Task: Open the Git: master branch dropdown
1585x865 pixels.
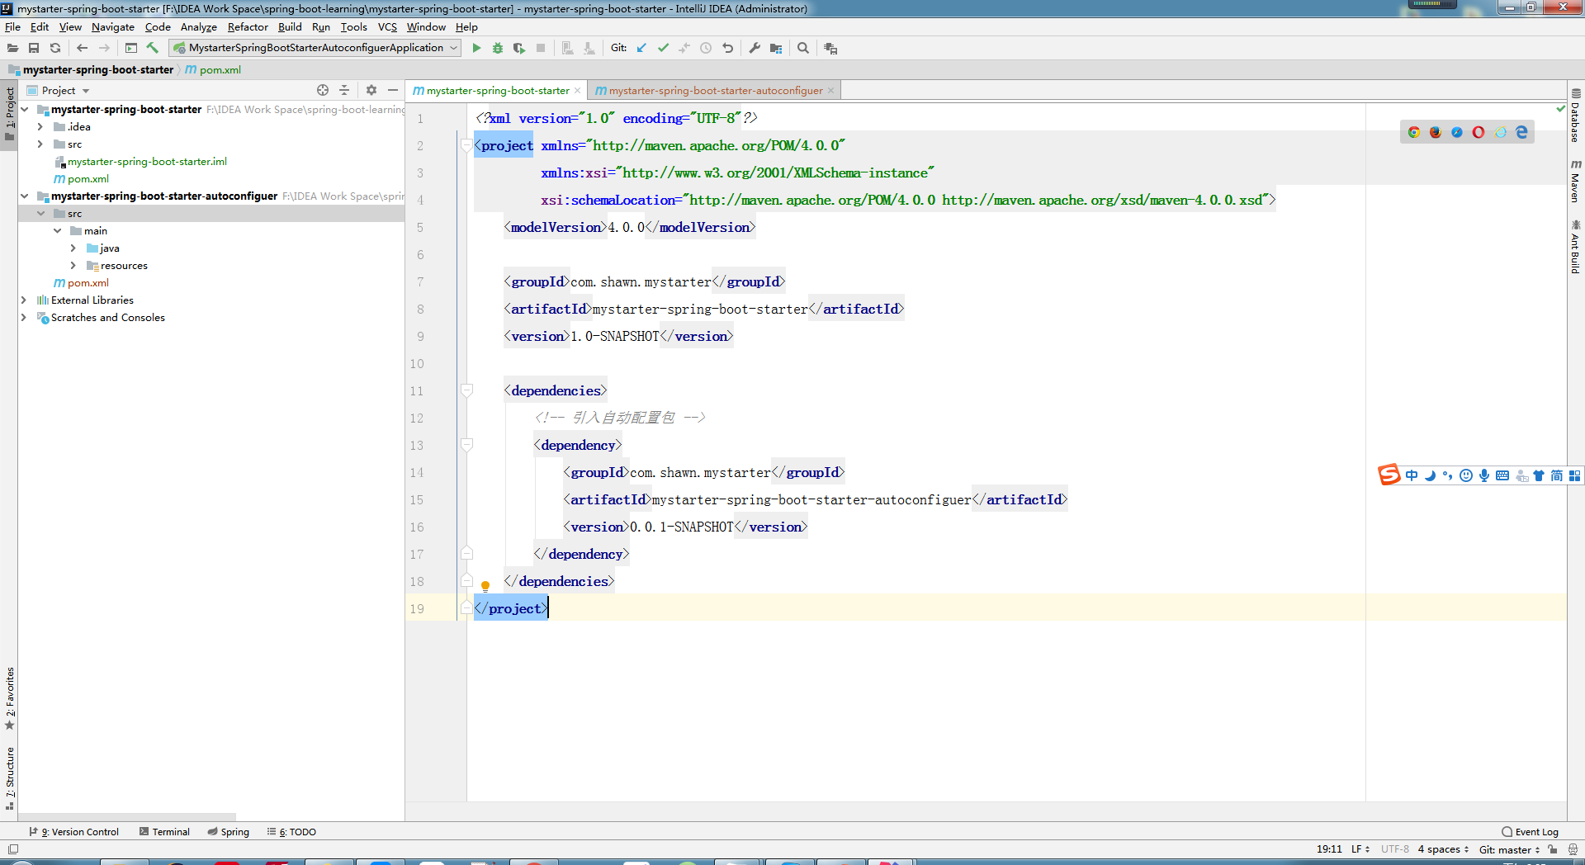Action: point(1509,849)
